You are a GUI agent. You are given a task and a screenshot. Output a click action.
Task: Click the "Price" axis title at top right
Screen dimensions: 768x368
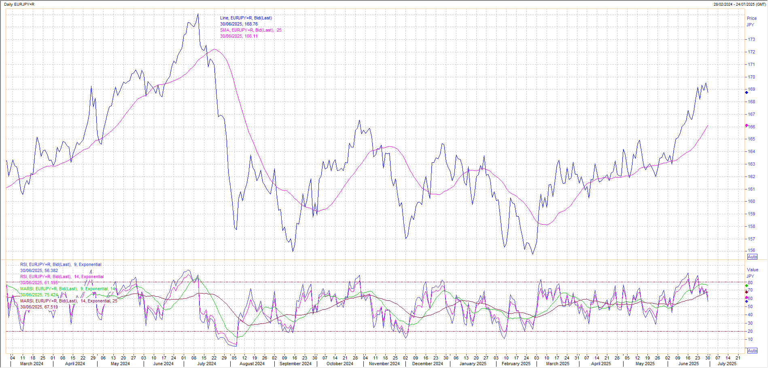[x=752, y=18]
